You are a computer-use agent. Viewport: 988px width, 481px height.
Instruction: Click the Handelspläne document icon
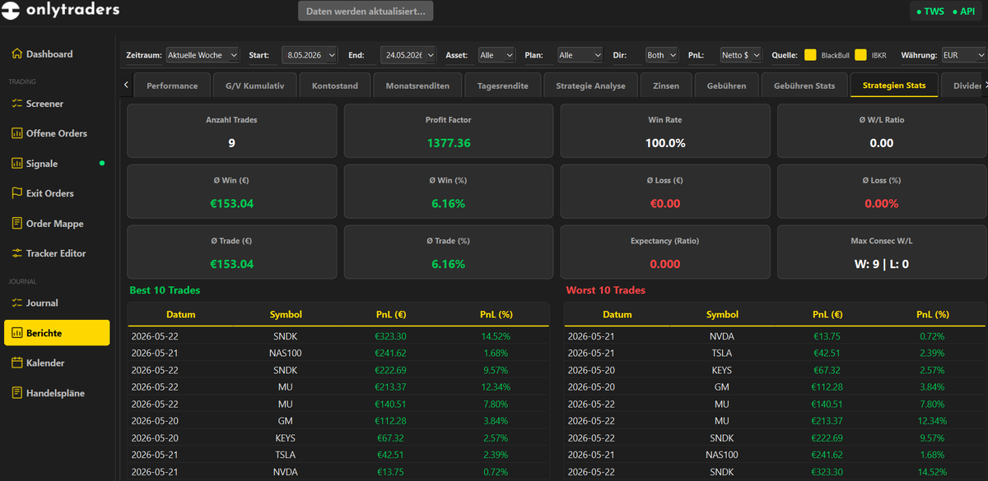click(x=16, y=393)
